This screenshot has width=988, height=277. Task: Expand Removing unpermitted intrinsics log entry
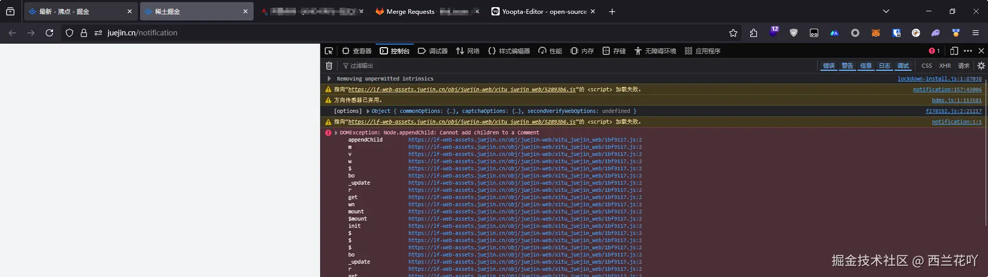point(329,79)
